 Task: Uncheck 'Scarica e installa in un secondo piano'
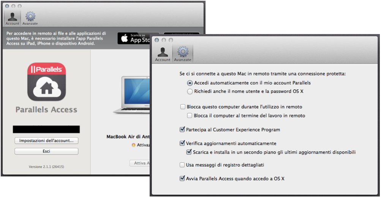coord(189,152)
